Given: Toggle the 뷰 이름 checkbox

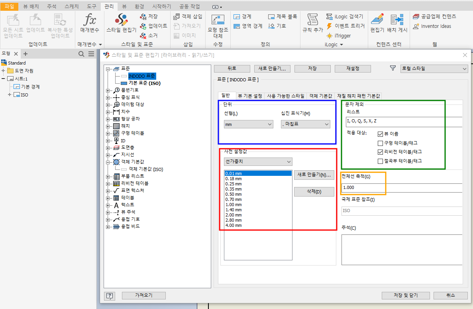Looking at the screenshot, I should [x=381, y=134].
